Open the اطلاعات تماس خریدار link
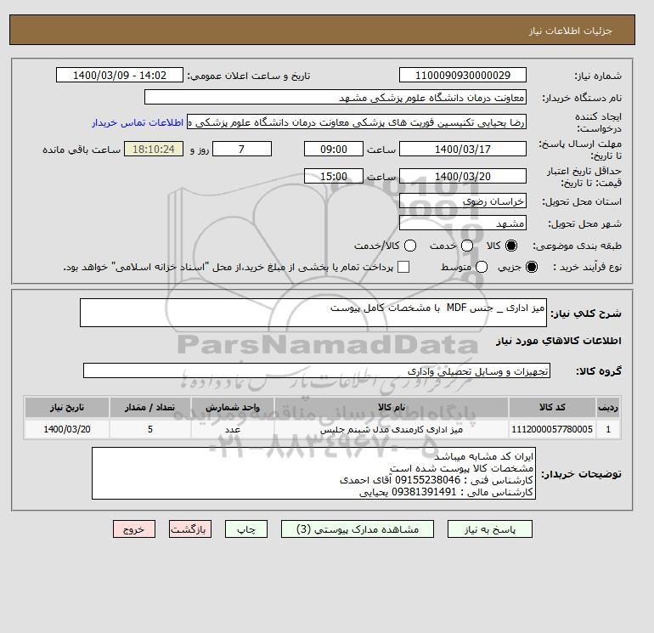 138,122
